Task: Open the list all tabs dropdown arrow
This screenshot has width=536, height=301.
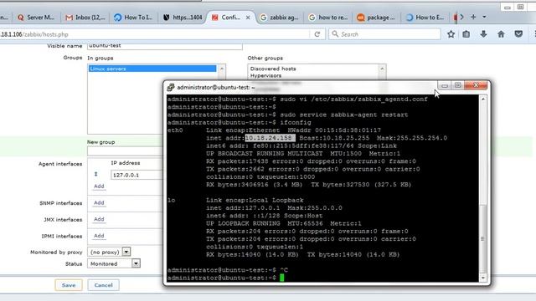Action: (484, 17)
